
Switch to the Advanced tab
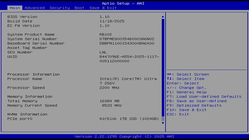pos(35,8)
